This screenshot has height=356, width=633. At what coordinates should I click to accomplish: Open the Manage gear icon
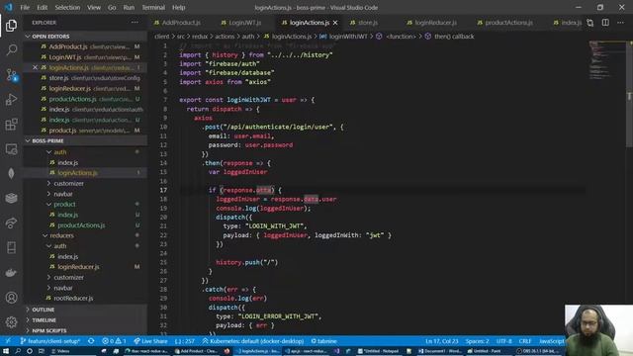click(11, 321)
